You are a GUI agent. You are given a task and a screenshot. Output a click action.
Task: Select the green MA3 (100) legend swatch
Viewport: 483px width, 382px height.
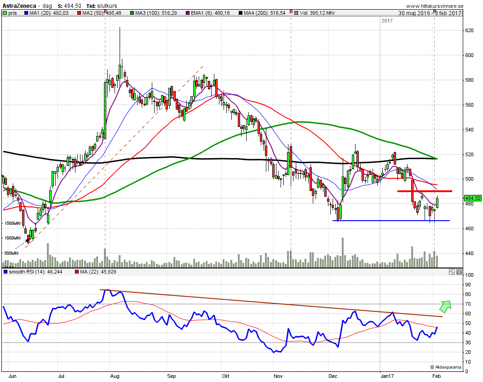click(132, 13)
